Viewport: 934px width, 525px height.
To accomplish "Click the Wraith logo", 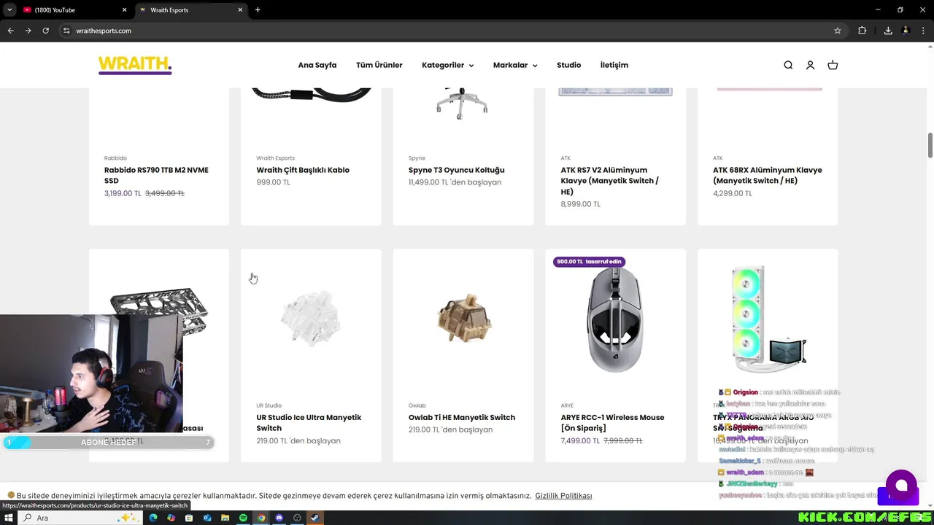I will (x=135, y=65).
